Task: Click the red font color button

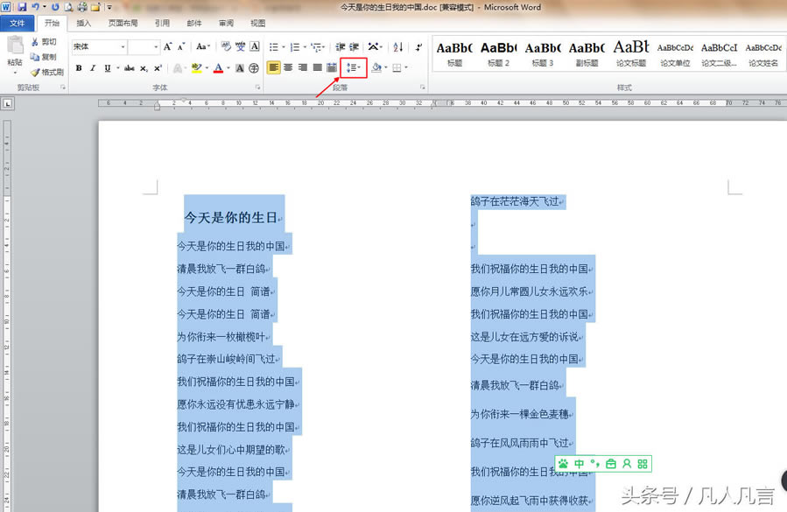Action: coord(218,68)
